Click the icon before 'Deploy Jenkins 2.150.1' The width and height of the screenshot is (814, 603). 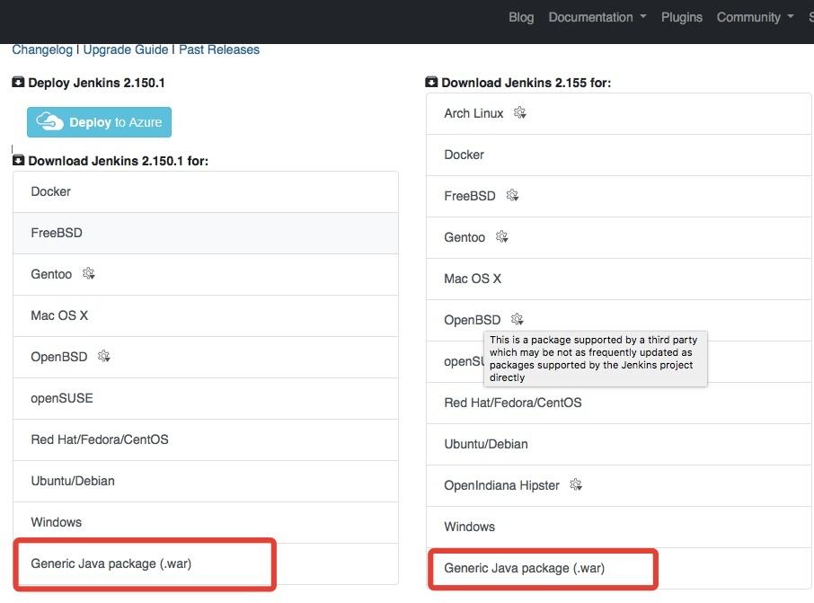pyautogui.click(x=18, y=82)
